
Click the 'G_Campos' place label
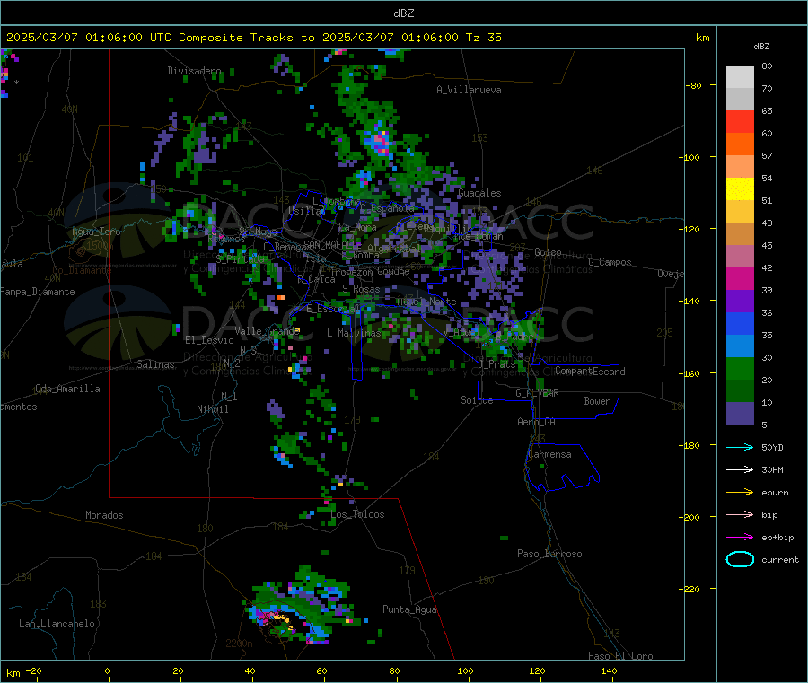(610, 262)
